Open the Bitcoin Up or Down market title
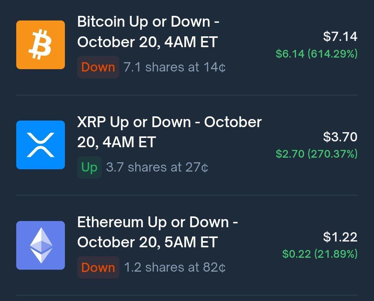The image size is (374, 301). coord(148,32)
